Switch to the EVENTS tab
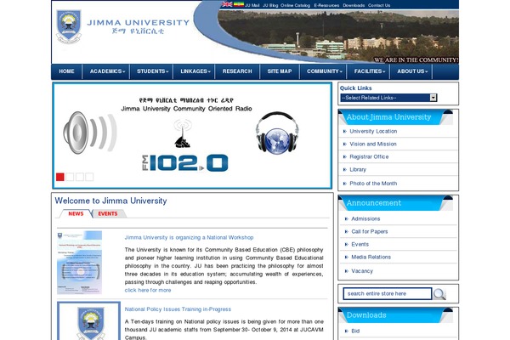510x340 pixels. 108,213
